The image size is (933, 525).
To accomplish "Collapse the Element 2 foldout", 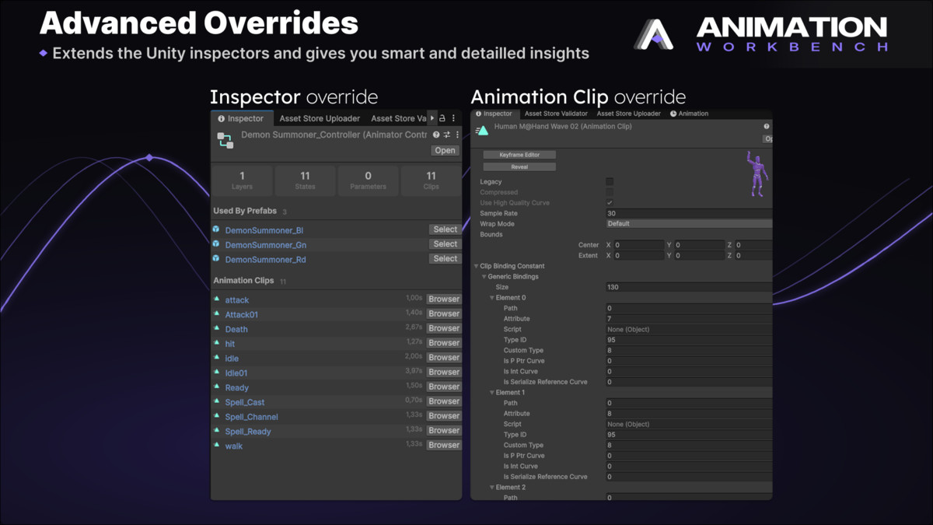I will (492, 487).
